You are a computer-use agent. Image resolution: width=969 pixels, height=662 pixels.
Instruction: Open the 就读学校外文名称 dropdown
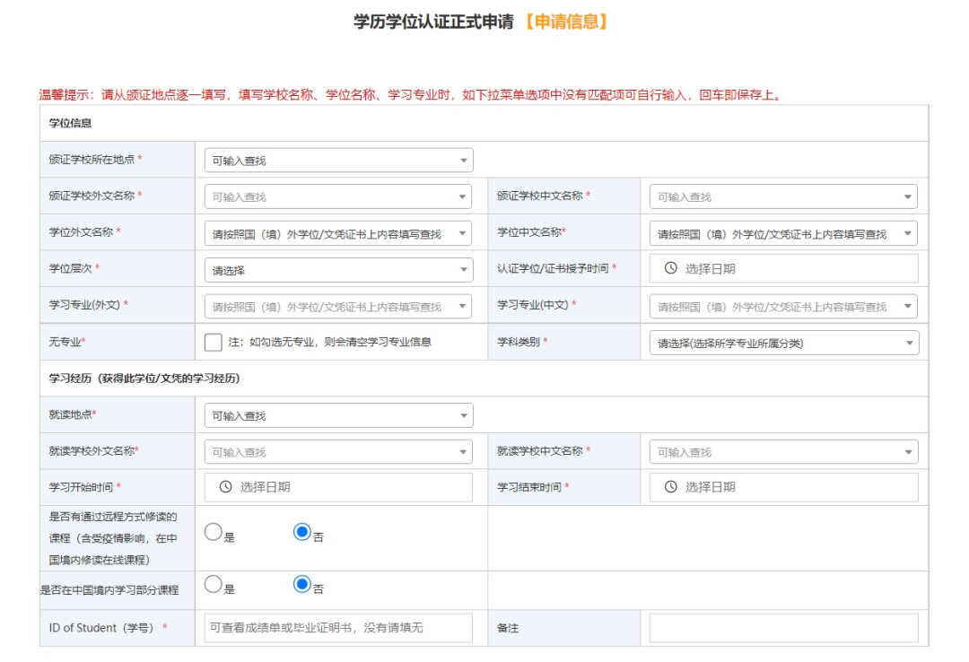[338, 452]
